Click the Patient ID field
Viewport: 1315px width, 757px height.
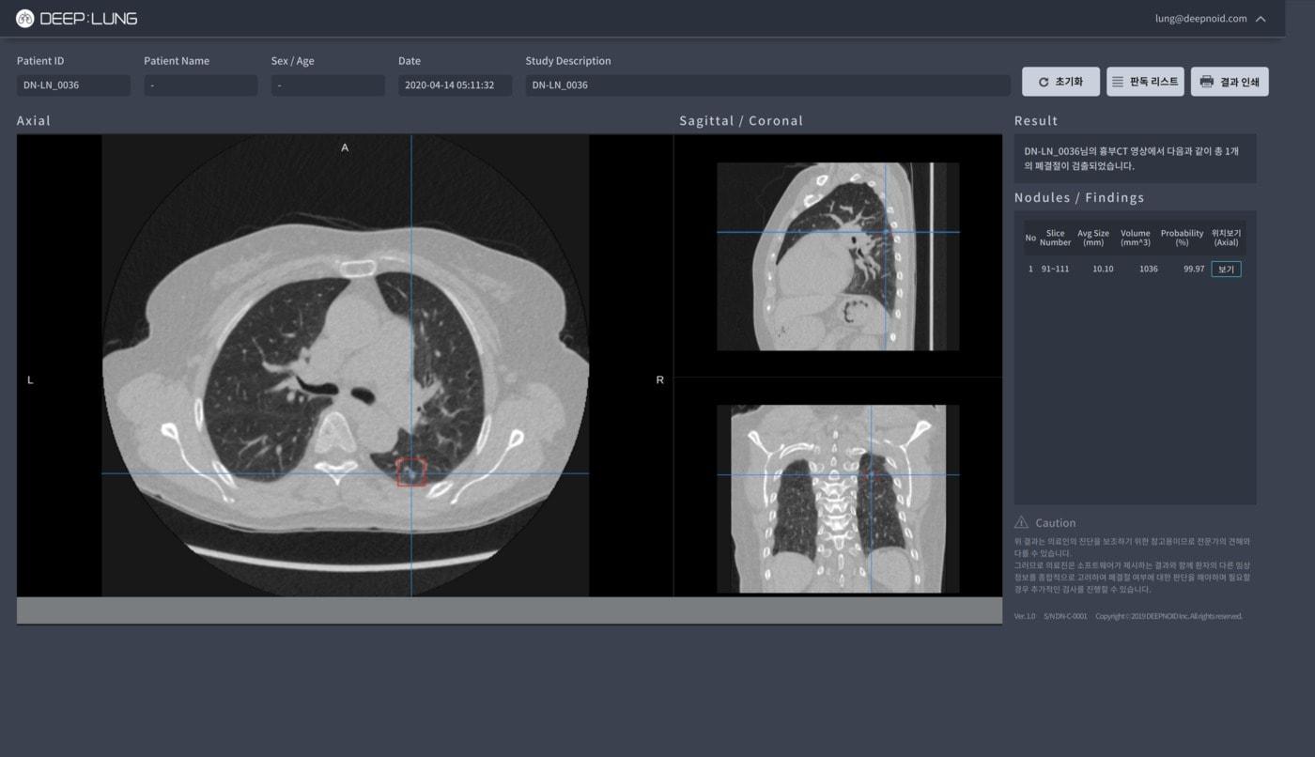(x=73, y=85)
